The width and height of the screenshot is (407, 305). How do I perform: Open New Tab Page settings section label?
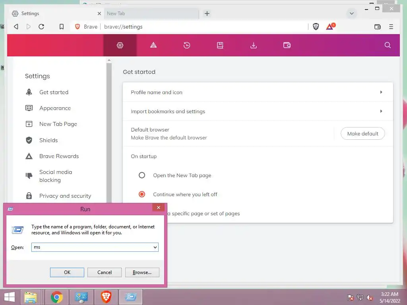tap(58, 124)
